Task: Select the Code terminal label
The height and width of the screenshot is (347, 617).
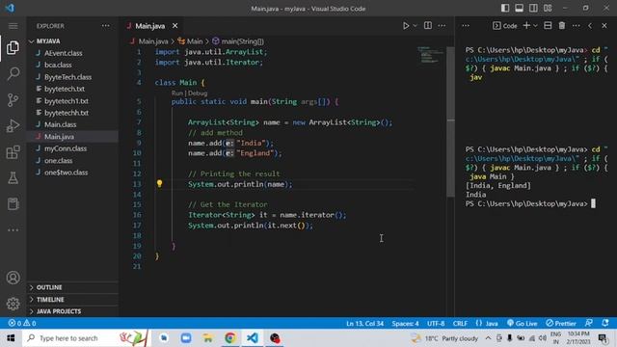Action: (x=505, y=26)
